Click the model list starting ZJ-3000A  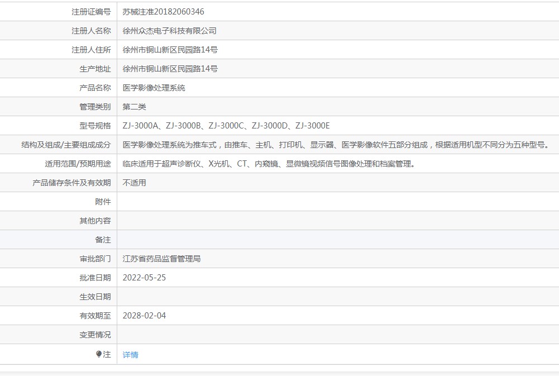click(226, 126)
